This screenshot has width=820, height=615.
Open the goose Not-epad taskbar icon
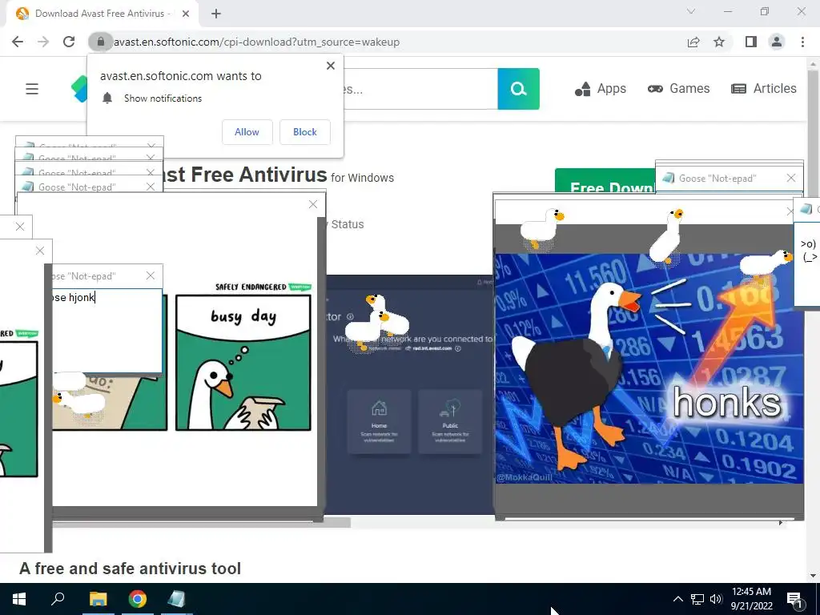[x=176, y=599]
